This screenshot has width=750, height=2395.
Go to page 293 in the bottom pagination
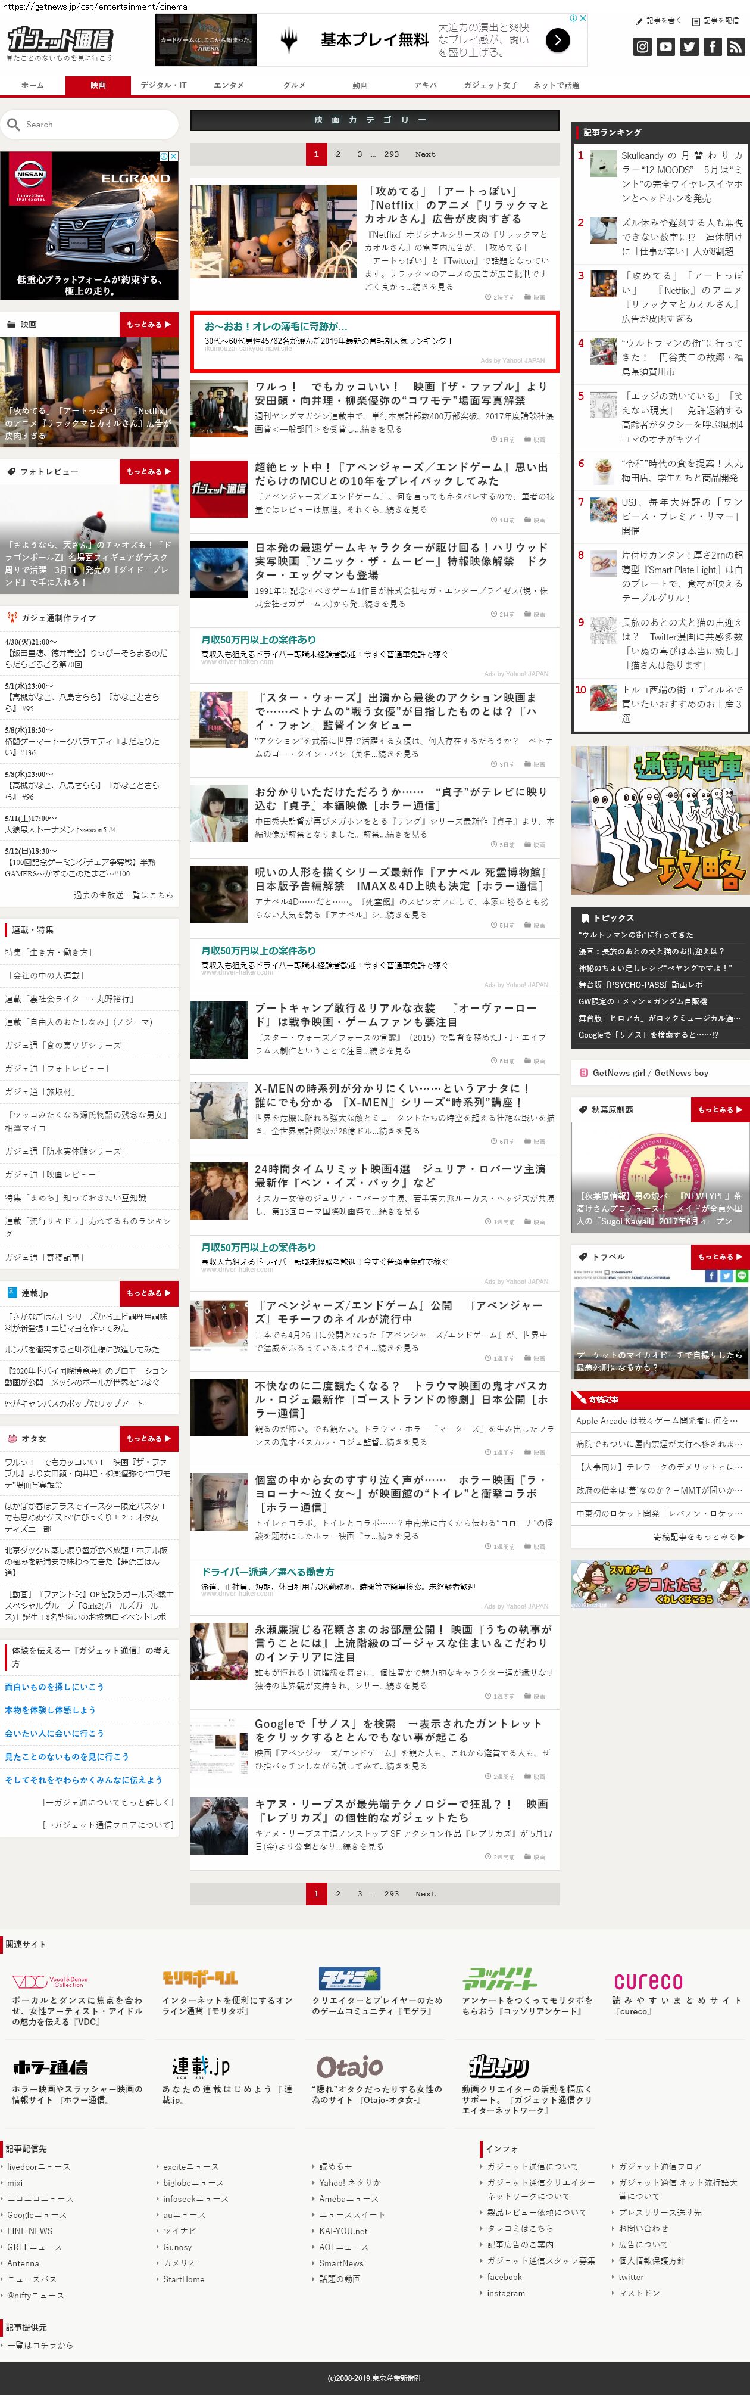tap(391, 1893)
